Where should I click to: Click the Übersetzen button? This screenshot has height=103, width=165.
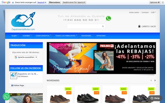point(54,2)
